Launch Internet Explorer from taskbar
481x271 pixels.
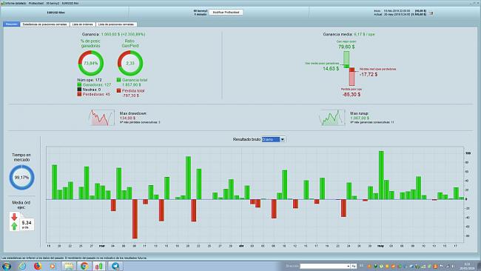22,266
